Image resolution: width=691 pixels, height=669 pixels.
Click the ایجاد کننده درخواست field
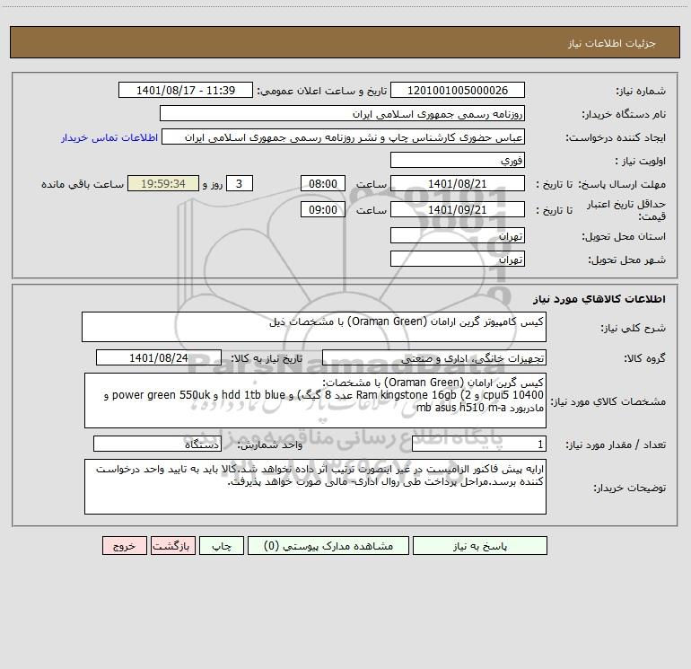point(344,136)
